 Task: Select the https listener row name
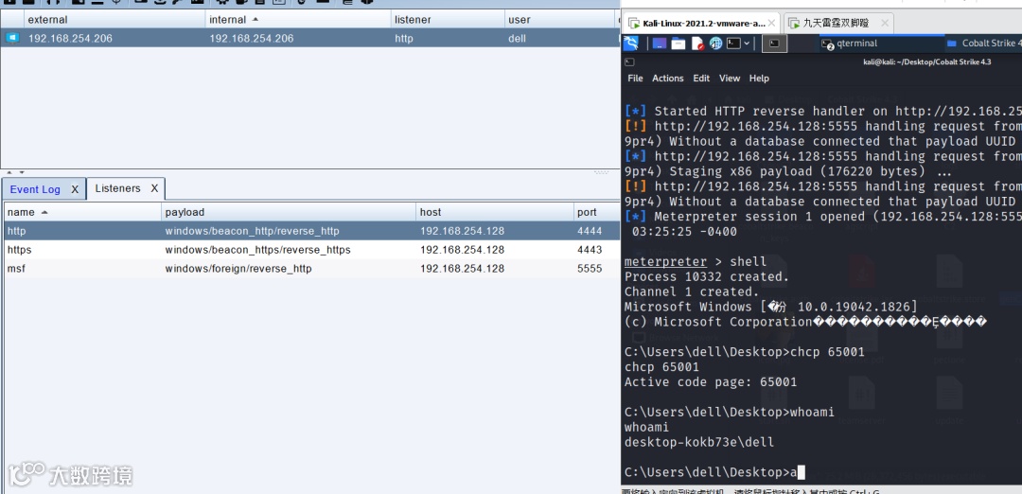(19, 250)
